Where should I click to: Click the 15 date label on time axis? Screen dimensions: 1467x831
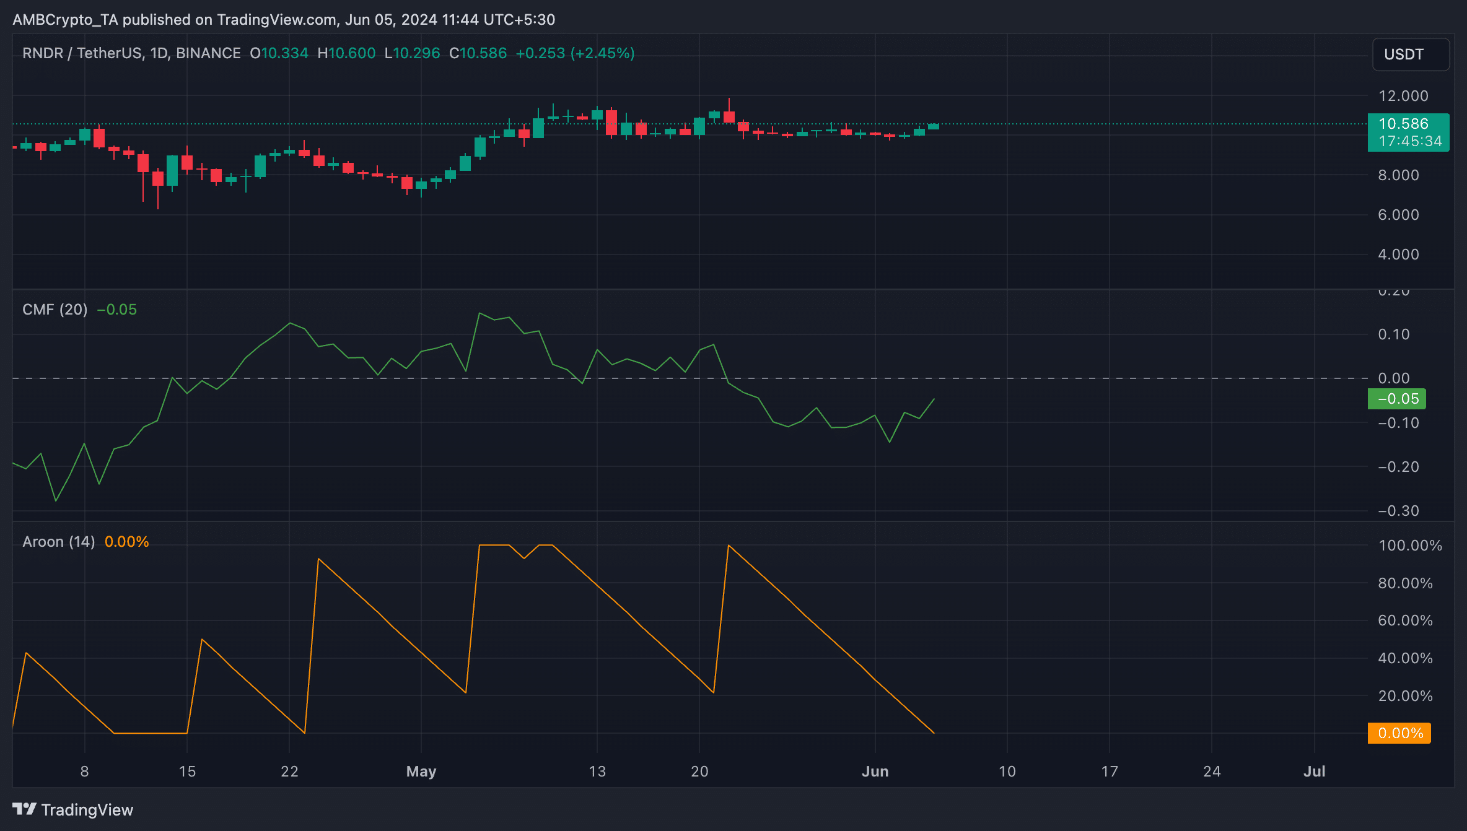point(187,772)
